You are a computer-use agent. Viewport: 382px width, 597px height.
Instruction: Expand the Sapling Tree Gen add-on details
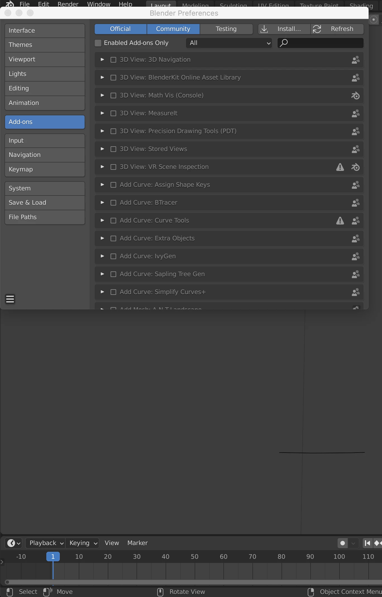pyautogui.click(x=102, y=274)
